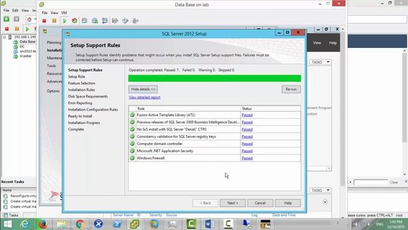Click the Tasks tab at the vSphere Client bottom
Viewport: 408px width, 230px height.
(x=11, y=215)
